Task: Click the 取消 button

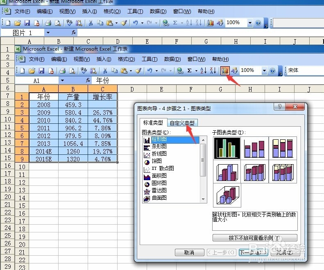Action: pyautogui.click(x=189, y=252)
